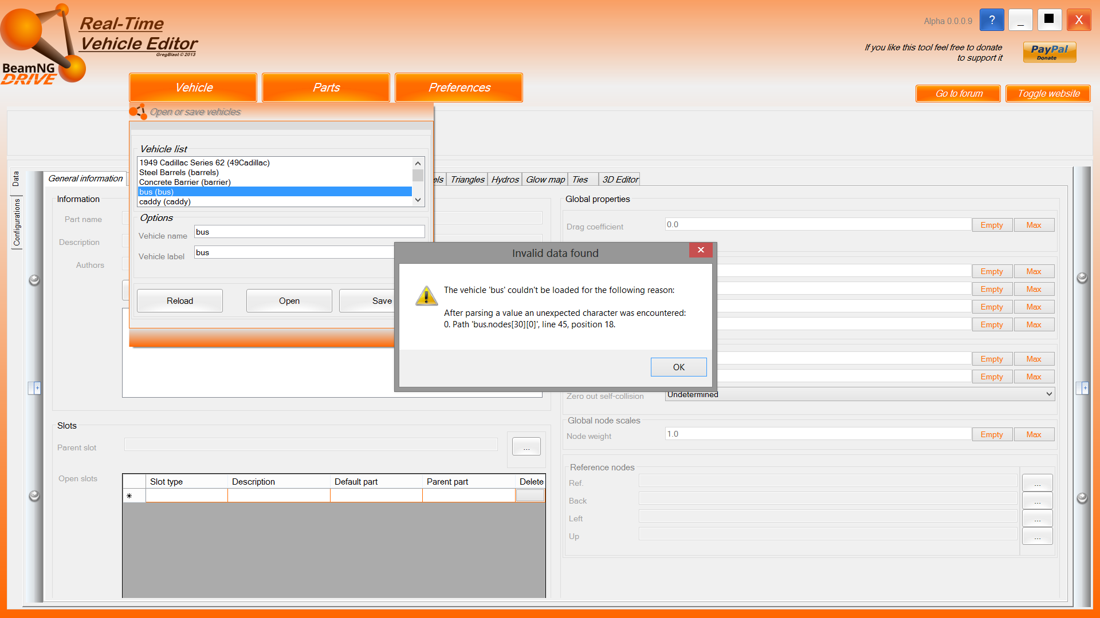The width and height of the screenshot is (1100, 618).
Task: Click the Vehicle name input field
Action: 309,232
